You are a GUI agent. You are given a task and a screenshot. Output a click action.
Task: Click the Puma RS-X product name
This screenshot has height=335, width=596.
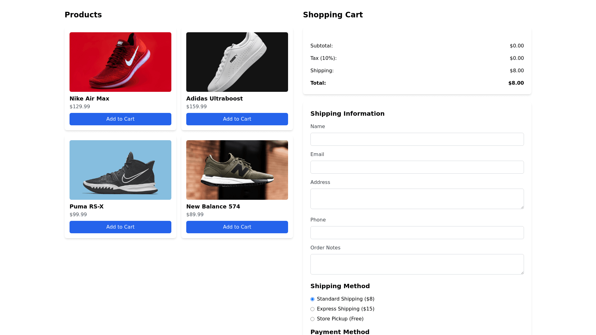(x=86, y=207)
